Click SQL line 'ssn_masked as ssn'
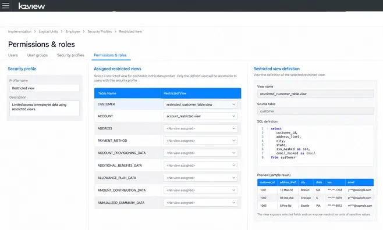 [293, 149]
